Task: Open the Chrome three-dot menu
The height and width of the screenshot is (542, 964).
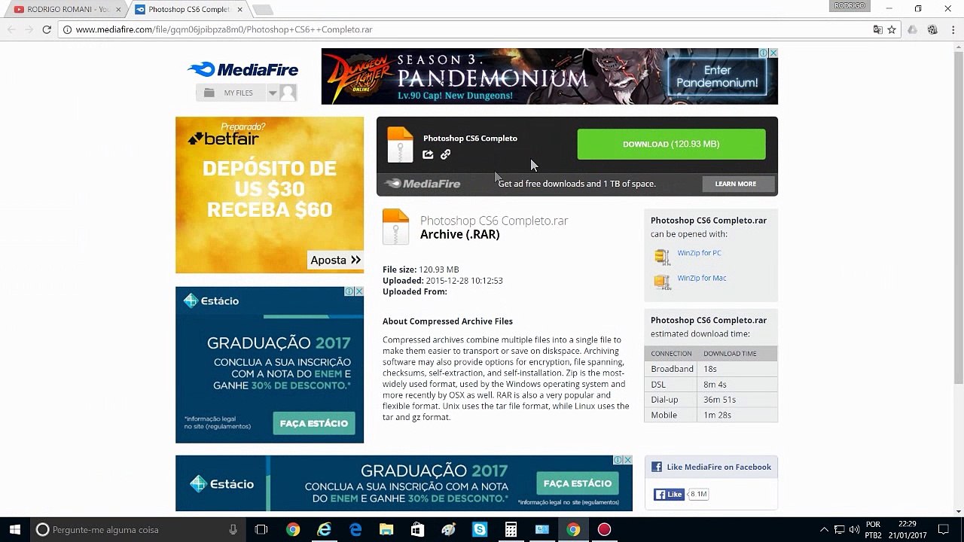Action: click(953, 29)
